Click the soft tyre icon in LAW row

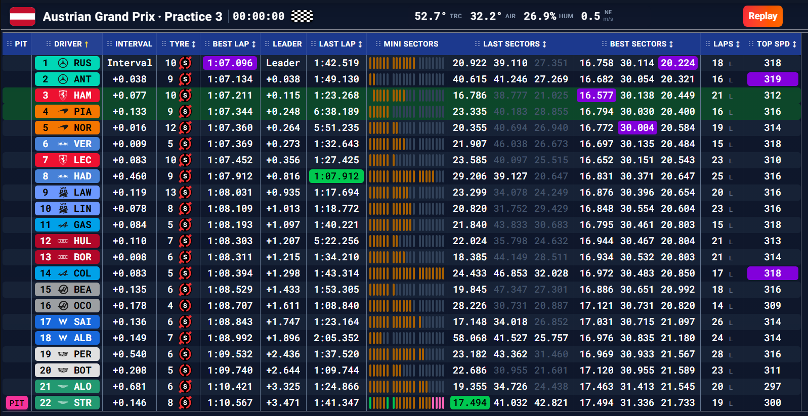[x=186, y=192]
